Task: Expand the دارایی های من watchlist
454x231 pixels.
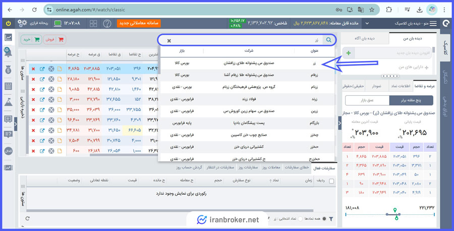Action: (413, 67)
